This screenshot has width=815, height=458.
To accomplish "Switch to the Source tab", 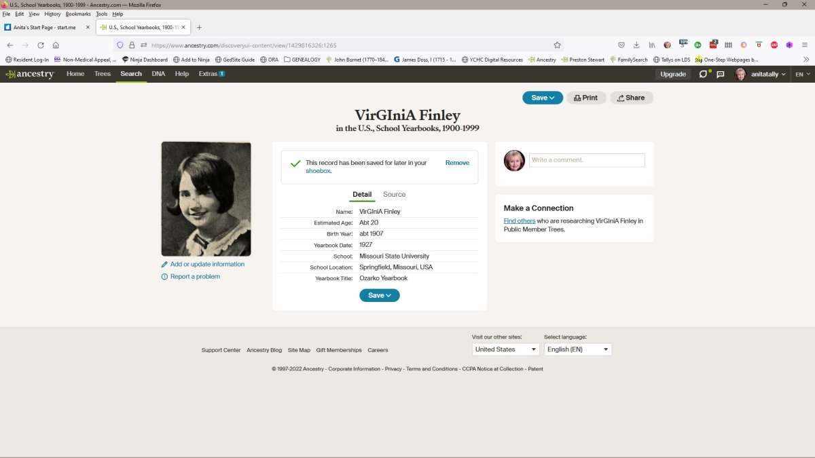I will 394,195.
